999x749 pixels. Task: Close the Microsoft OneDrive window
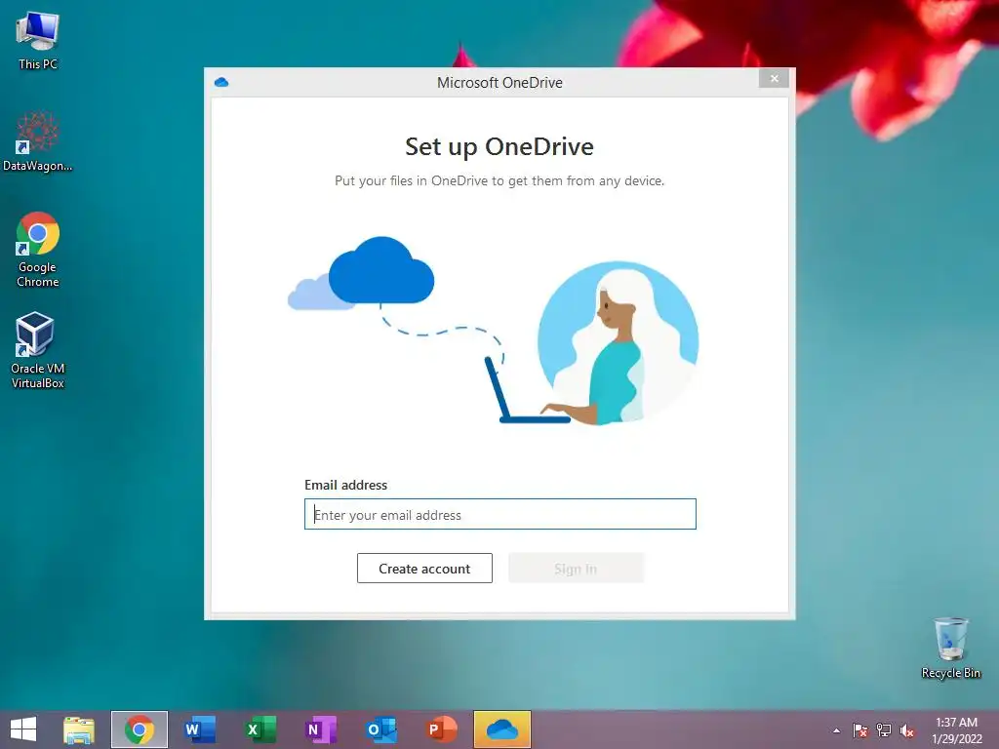tap(774, 78)
